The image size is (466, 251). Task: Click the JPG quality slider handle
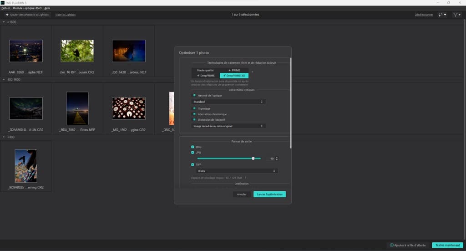tap(253, 159)
